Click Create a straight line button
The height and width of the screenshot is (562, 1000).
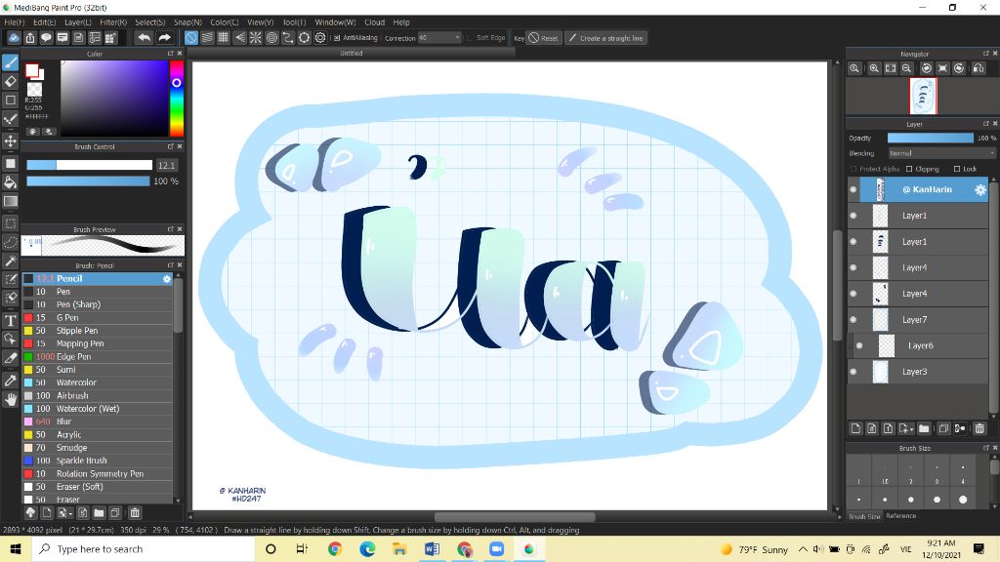605,38
